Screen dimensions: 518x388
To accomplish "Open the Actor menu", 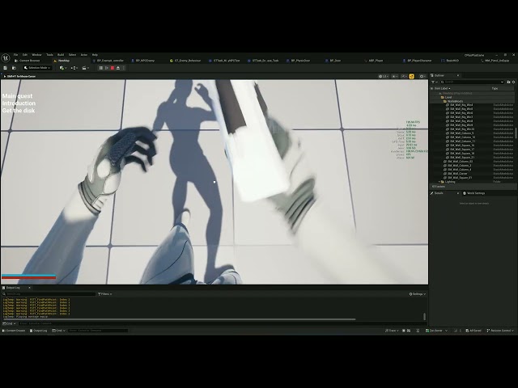I will pos(84,55).
